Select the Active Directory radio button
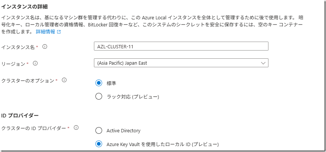 click(99, 130)
